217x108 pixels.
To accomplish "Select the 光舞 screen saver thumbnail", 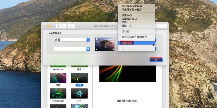I will pos(79,78).
